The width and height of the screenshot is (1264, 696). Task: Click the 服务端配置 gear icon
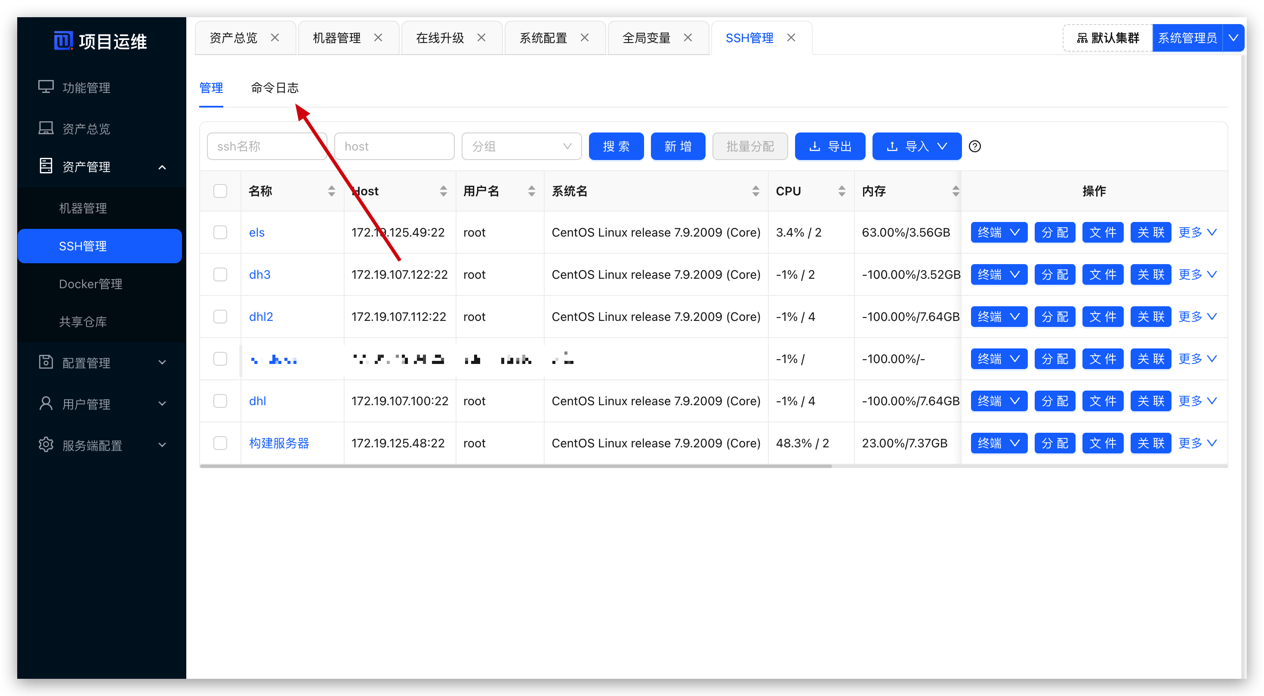46,444
